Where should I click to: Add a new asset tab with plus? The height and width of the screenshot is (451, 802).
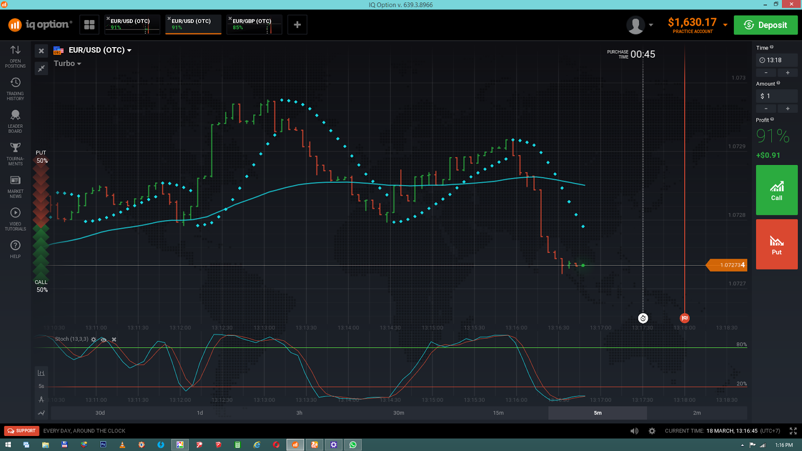(x=297, y=25)
